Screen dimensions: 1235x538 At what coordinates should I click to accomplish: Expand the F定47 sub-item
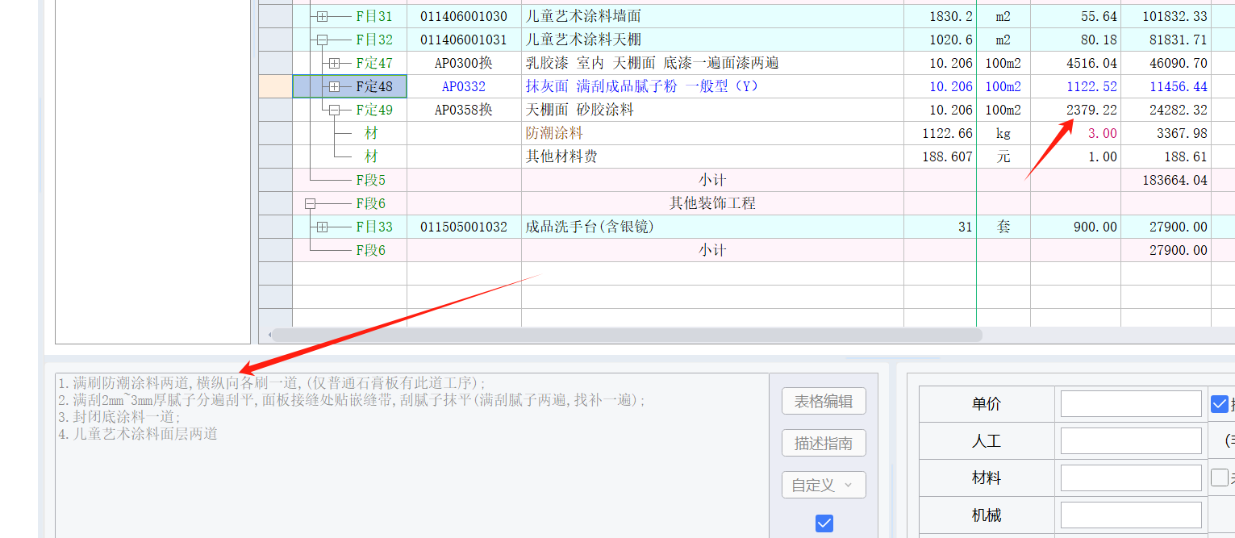click(335, 63)
